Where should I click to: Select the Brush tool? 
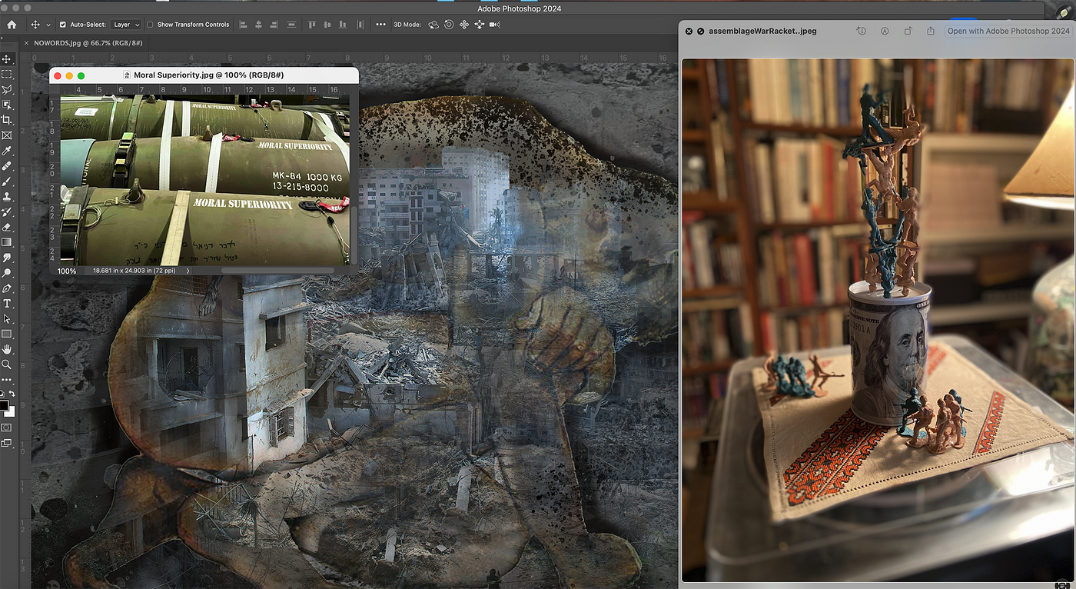(x=7, y=181)
